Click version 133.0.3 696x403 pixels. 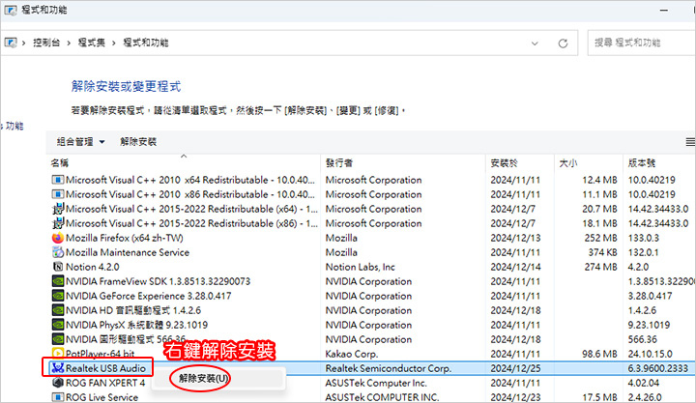tap(643, 238)
